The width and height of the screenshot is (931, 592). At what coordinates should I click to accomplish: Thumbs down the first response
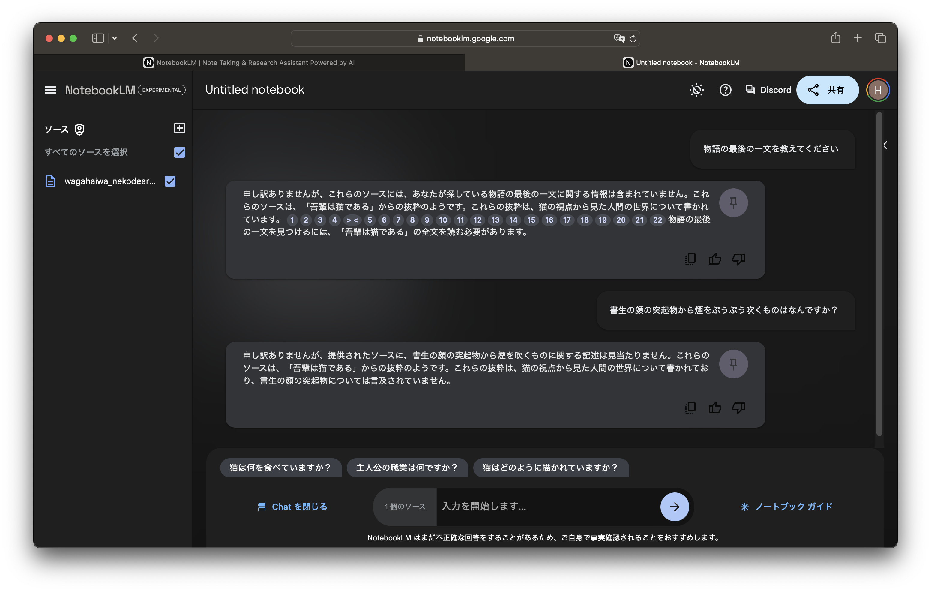coord(738,259)
